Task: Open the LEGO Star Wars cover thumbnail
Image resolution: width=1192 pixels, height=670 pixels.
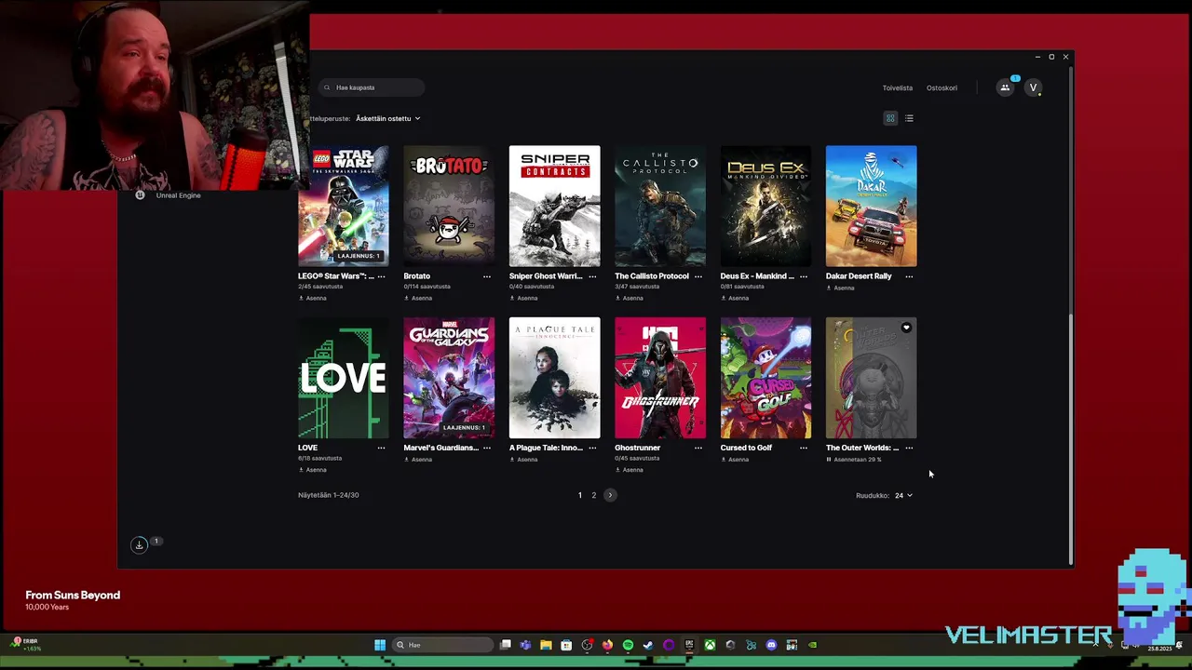Action: 344,206
